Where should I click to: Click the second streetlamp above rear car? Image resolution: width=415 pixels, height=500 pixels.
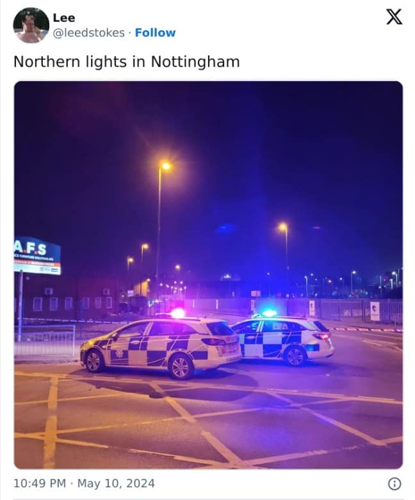pos(283,227)
